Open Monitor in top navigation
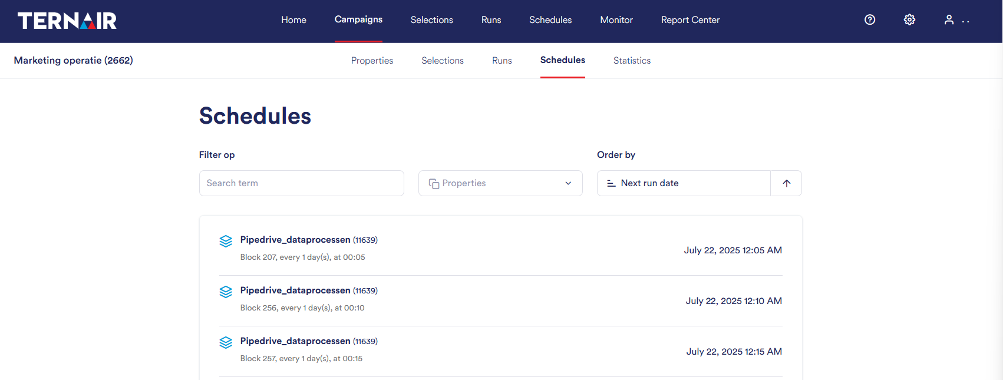Screen dimensions: 1003x380 [x=616, y=20]
